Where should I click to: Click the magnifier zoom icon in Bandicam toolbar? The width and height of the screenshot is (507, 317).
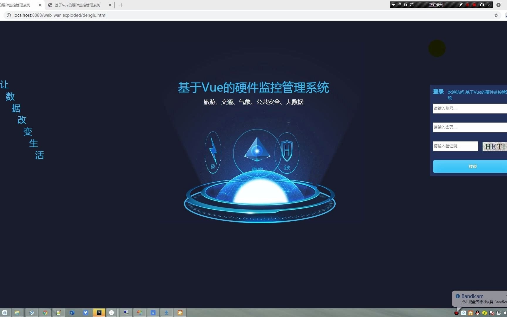pos(405,5)
